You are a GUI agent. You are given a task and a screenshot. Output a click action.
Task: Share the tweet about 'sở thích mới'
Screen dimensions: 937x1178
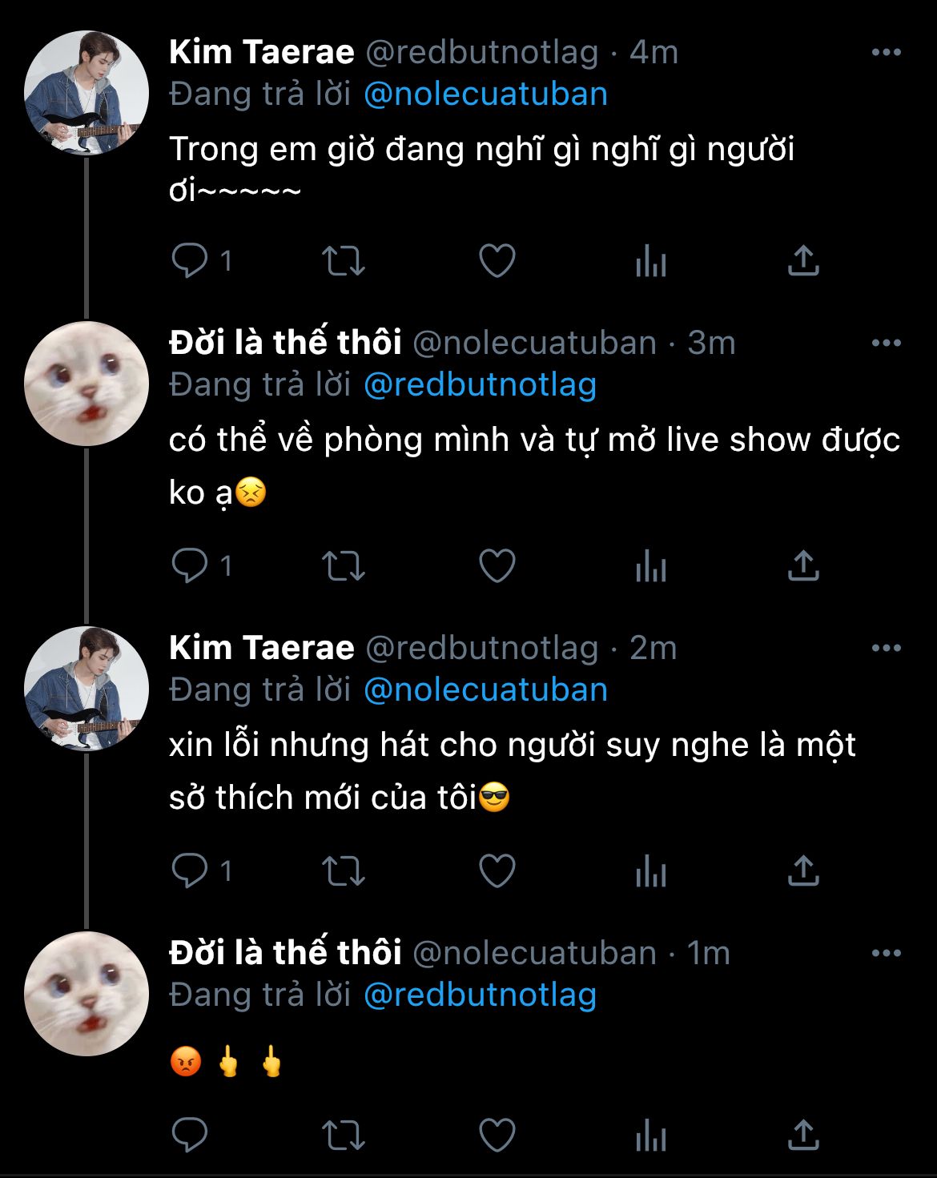click(803, 870)
